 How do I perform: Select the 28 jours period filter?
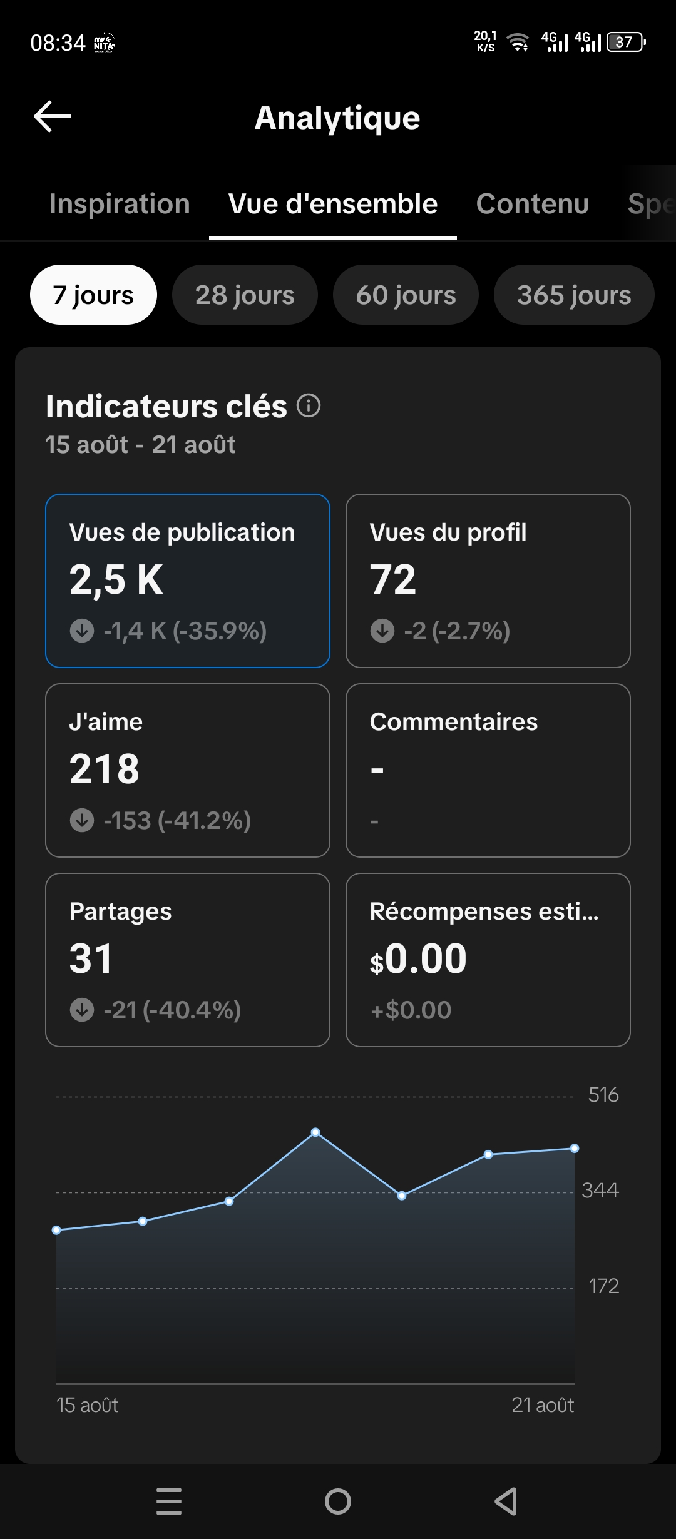245,295
